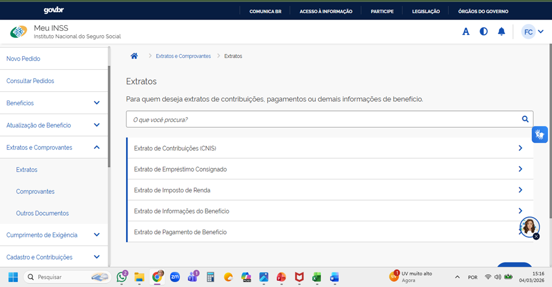Open WhatsApp from the Windows taskbar
This screenshot has height=287, width=552.
(122, 277)
